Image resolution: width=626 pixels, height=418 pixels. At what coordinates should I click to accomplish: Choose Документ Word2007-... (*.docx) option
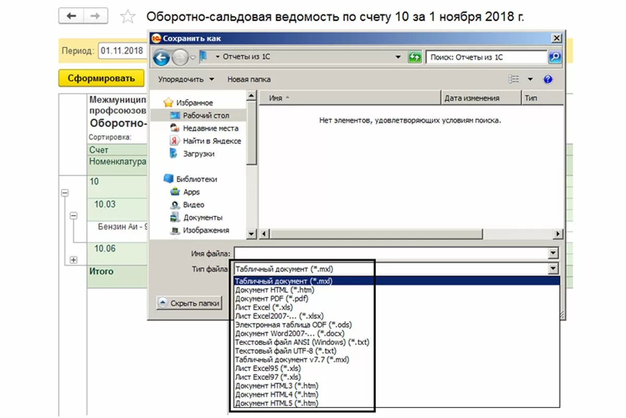pos(396,334)
